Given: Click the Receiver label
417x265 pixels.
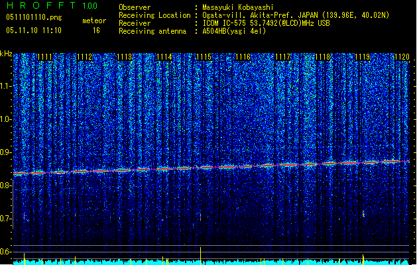Looking at the screenshot, I should (x=135, y=23).
